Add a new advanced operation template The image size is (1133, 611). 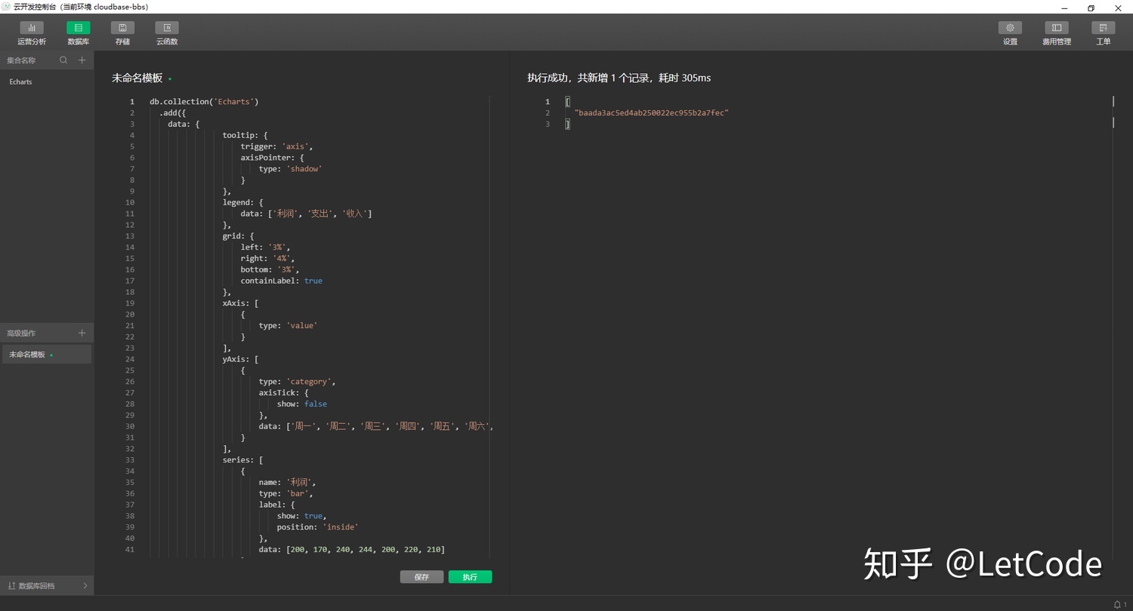pyautogui.click(x=82, y=333)
